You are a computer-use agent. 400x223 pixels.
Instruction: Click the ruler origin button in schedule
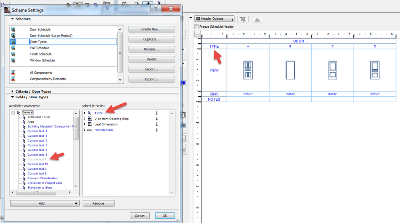[197, 34]
